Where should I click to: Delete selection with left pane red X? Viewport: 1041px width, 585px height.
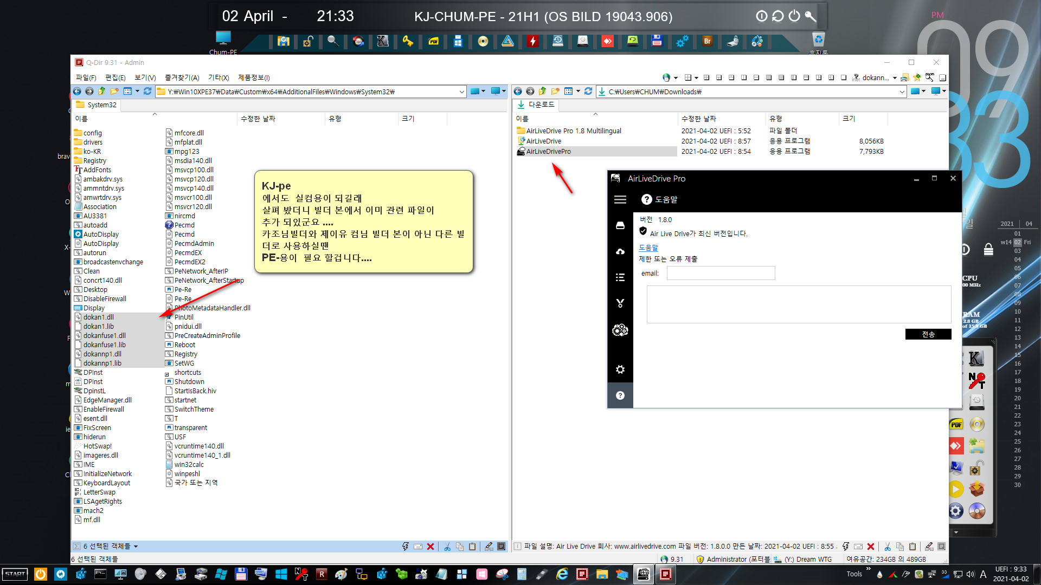click(430, 547)
